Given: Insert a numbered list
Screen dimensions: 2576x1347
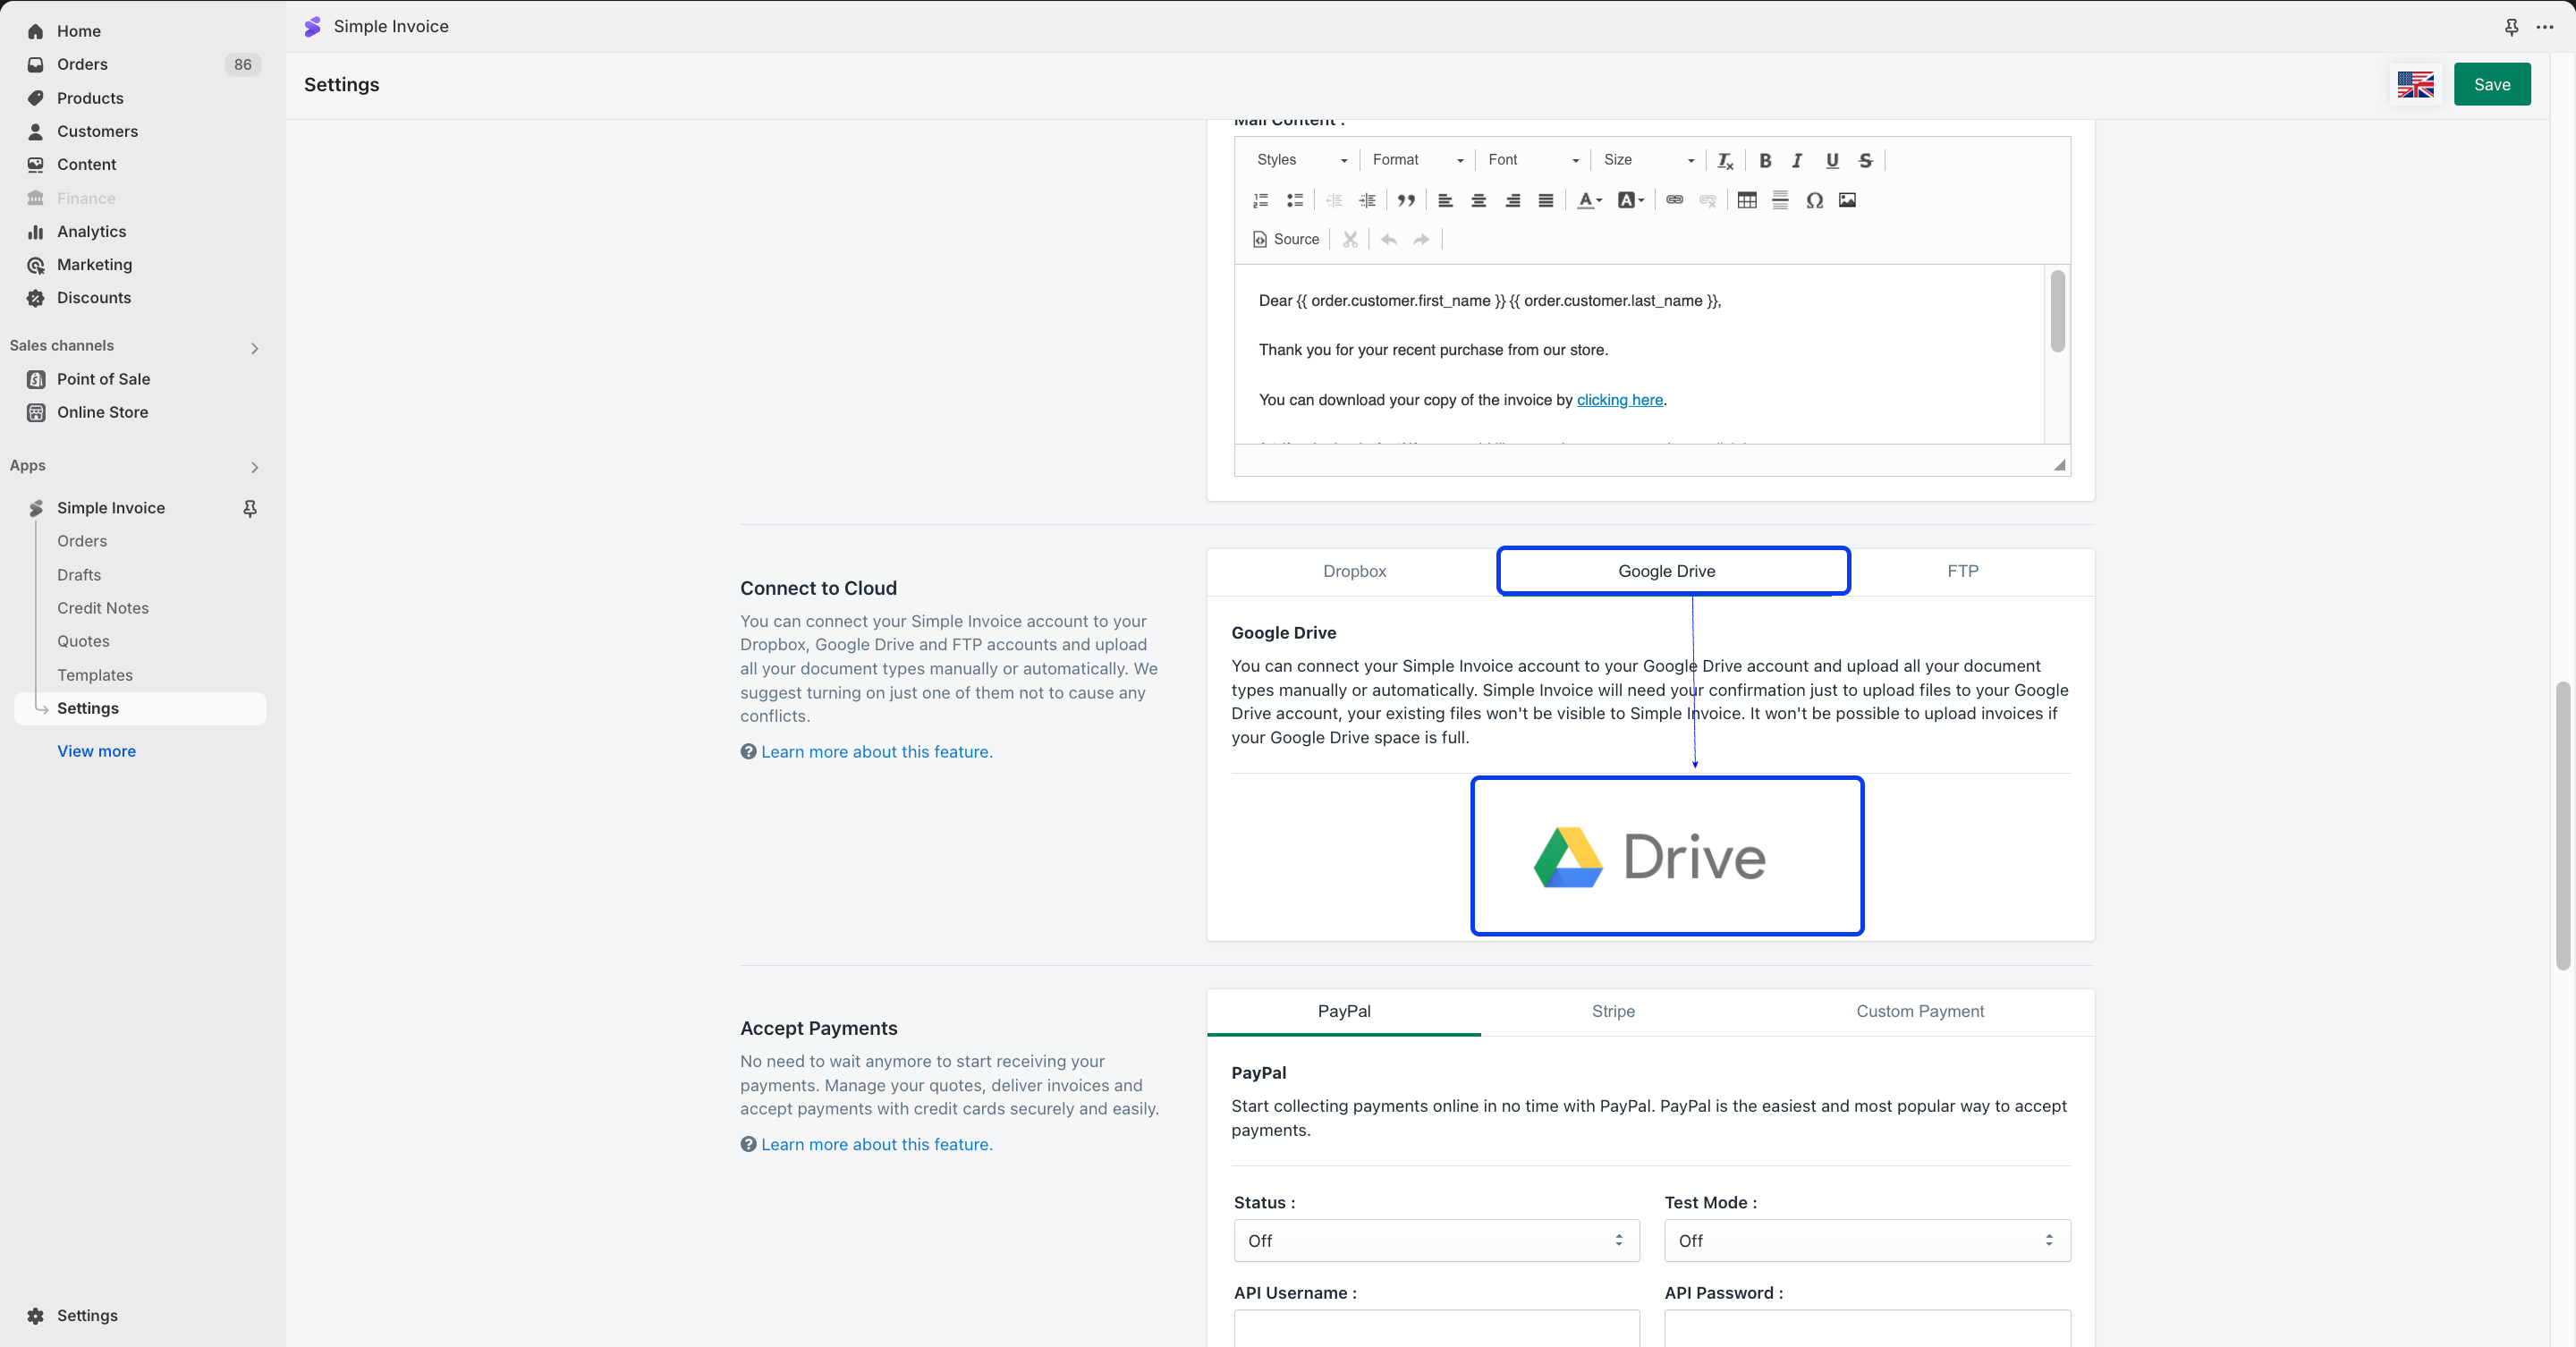Looking at the screenshot, I should 1260,200.
